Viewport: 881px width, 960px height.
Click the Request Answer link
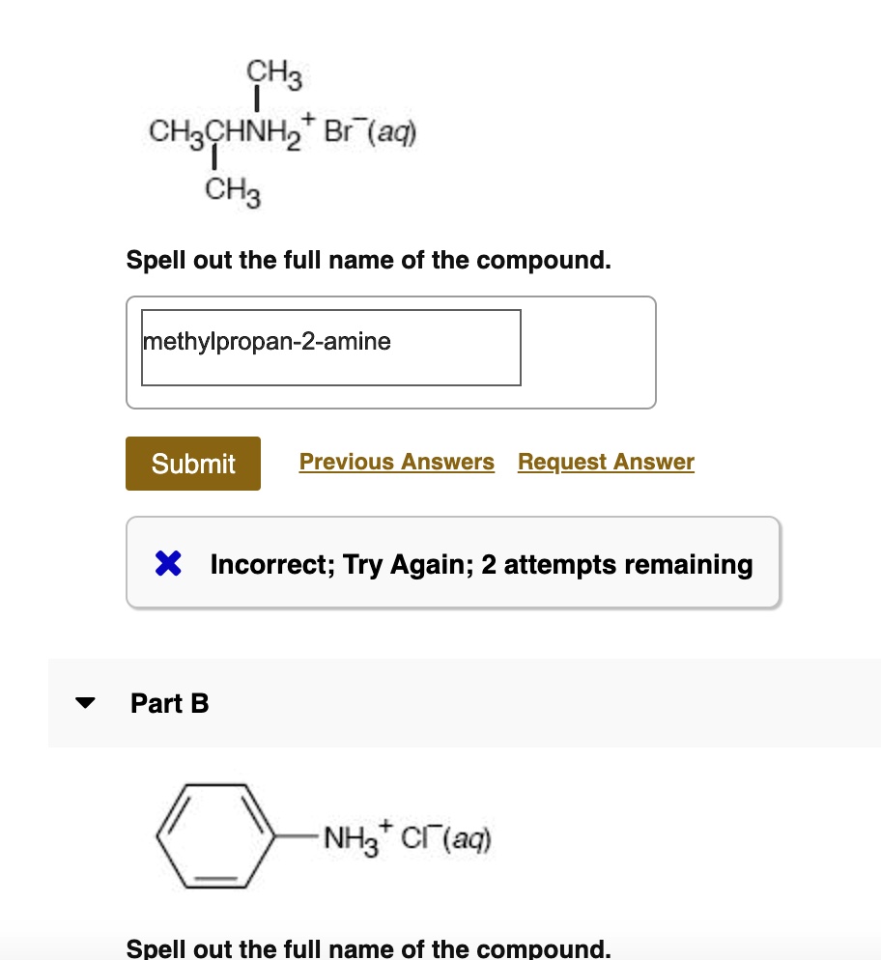[606, 462]
